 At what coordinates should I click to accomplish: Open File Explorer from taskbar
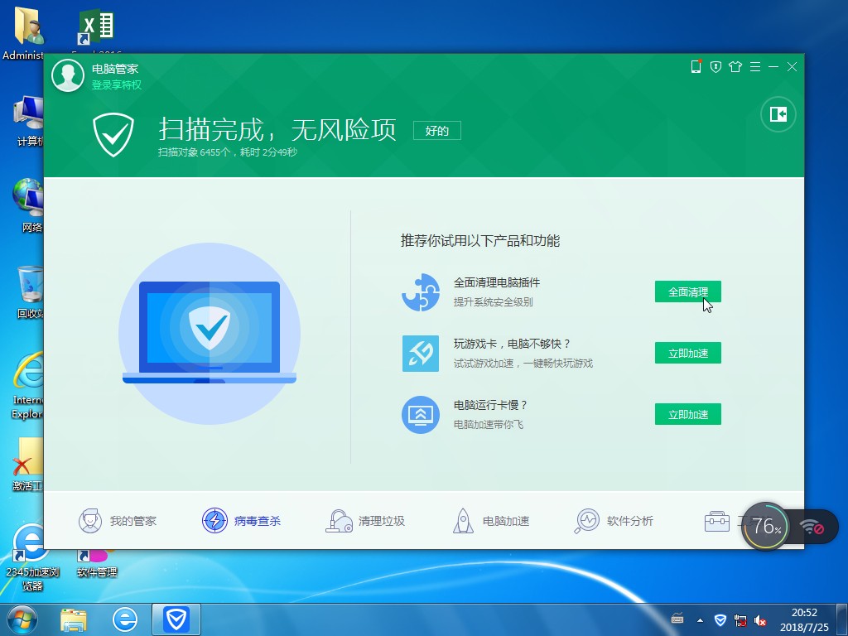74,620
